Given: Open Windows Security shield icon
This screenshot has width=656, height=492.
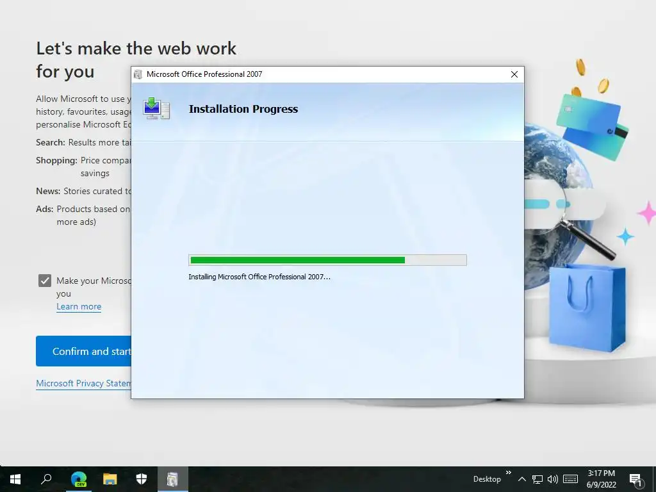Looking at the screenshot, I should click(142, 479).
